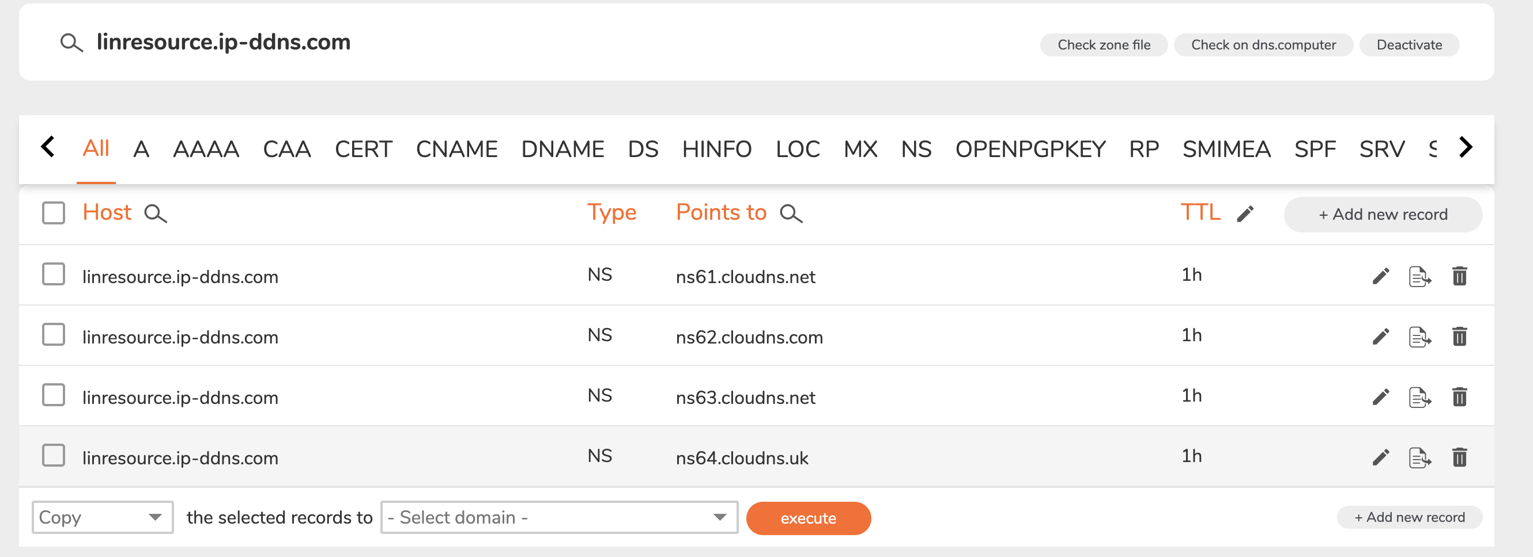Click the orange execute button
The height and width of the screenshot is (557, 1533).
point(808,518)
